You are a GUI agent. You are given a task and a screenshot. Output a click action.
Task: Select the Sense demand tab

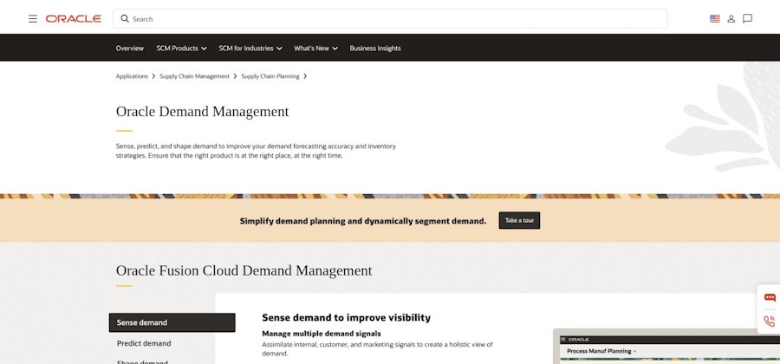pyautogui.click(x=172, y=322)
